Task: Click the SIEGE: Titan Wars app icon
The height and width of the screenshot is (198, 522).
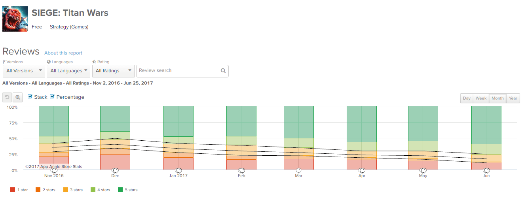Action: (x=15, y=19)
